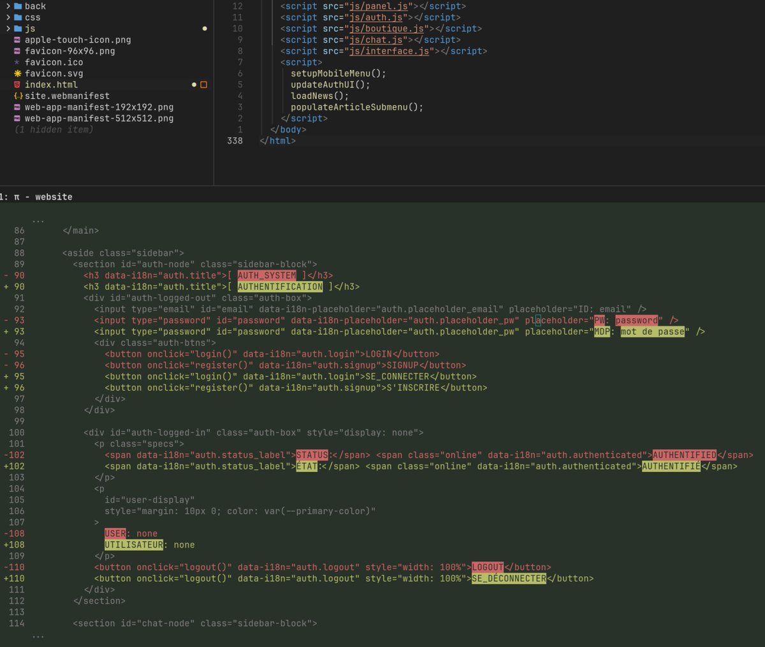Click current line number 338
The height and width of the screenshot is (647, 765).
(x=235, y=141)
